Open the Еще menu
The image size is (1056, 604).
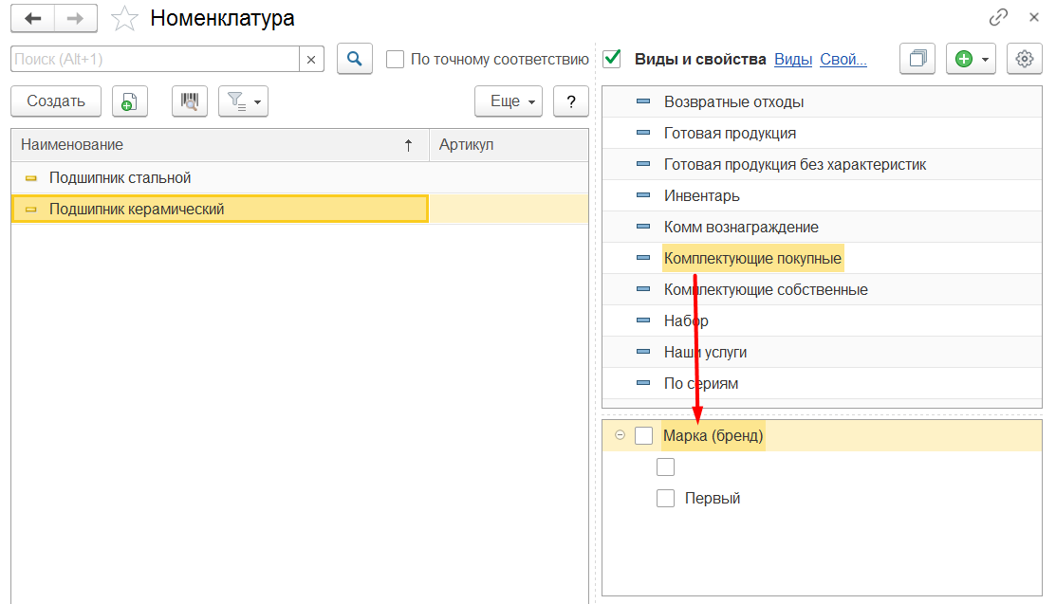tap(509, 101)
